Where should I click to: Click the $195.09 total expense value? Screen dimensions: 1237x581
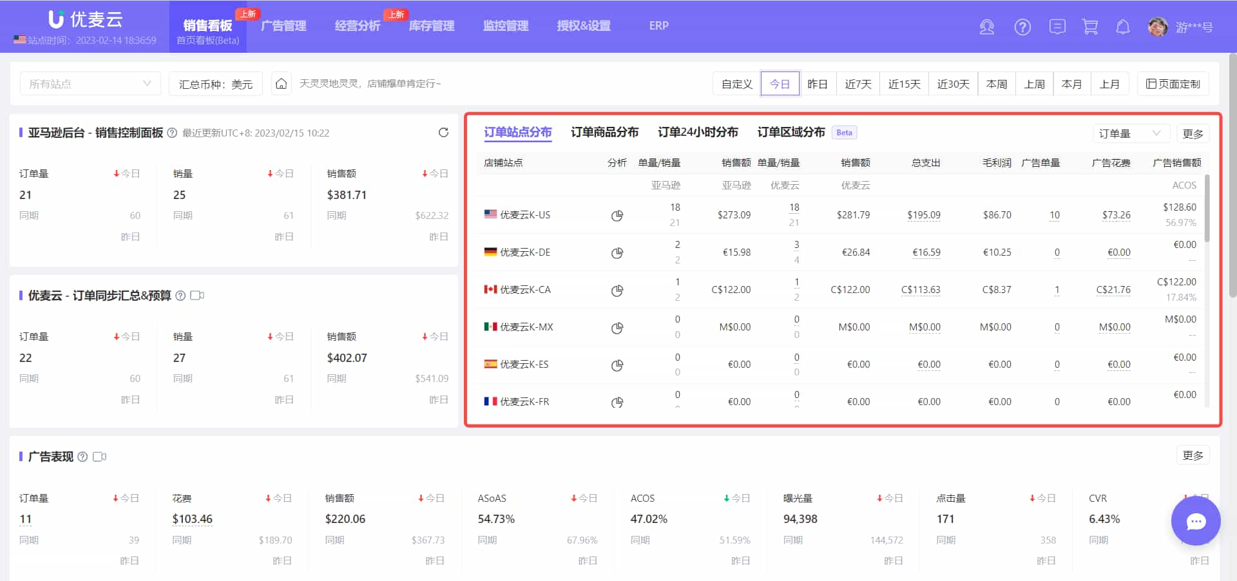pyautogui.click(x=924, y=215)
